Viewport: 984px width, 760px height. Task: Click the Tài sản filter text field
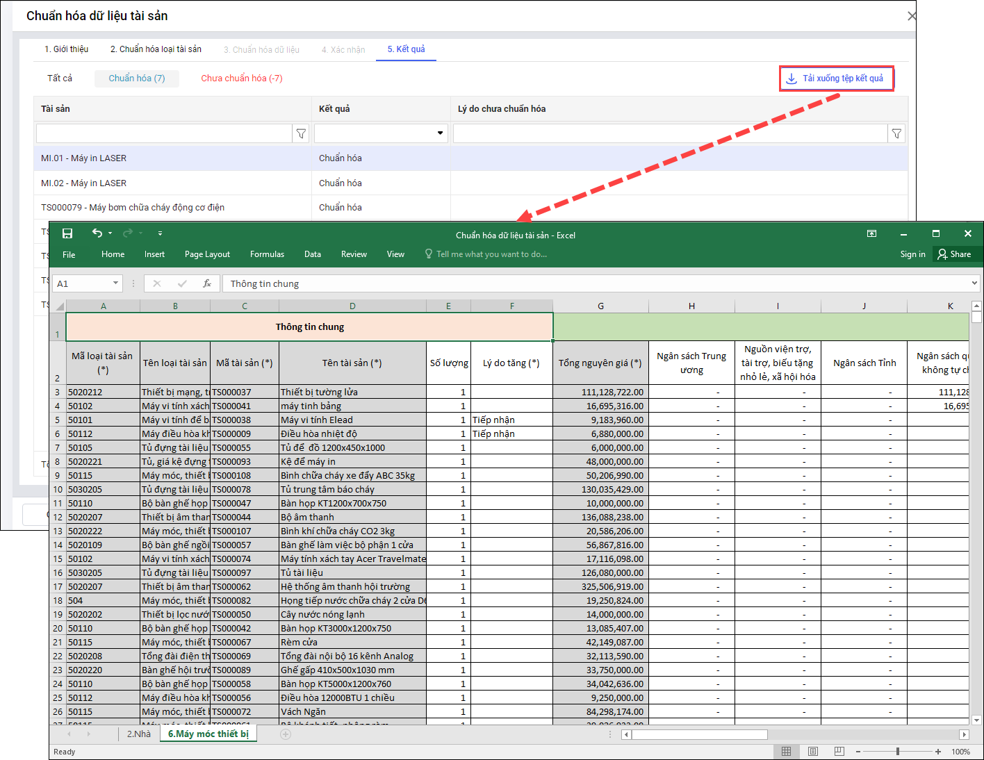coord(164,133)
